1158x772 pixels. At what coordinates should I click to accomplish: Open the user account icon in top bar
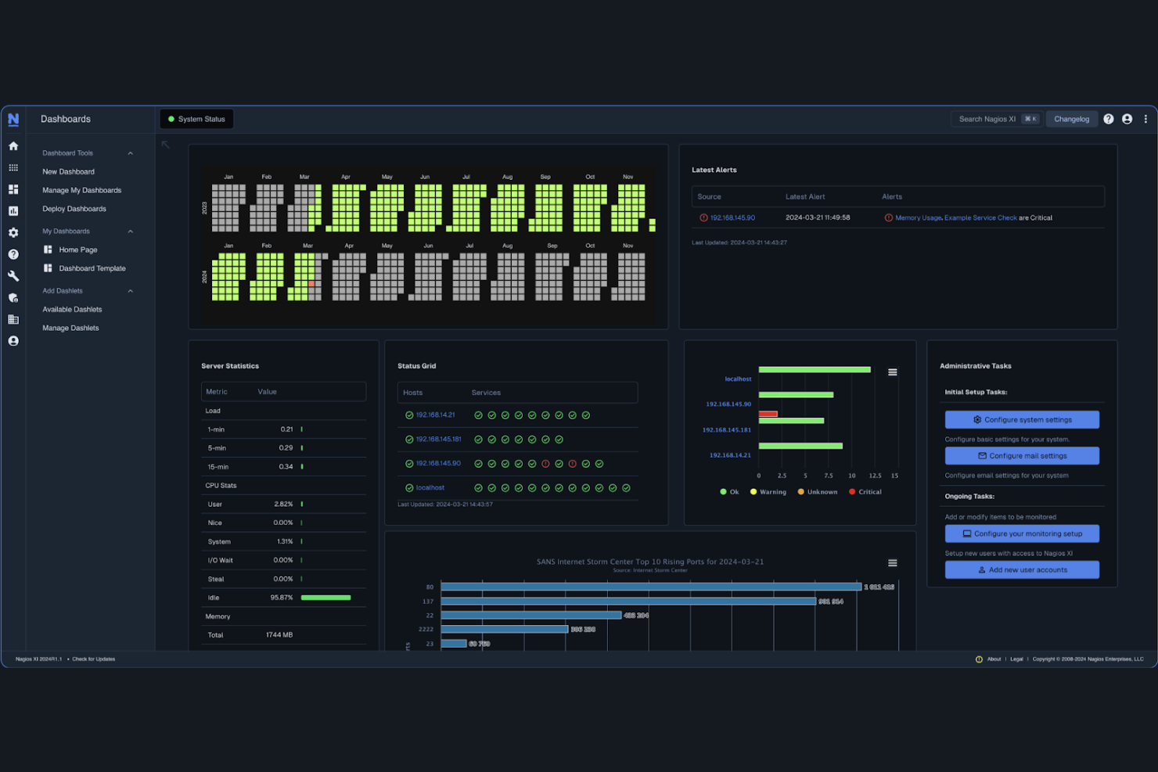click(1127, 119)
